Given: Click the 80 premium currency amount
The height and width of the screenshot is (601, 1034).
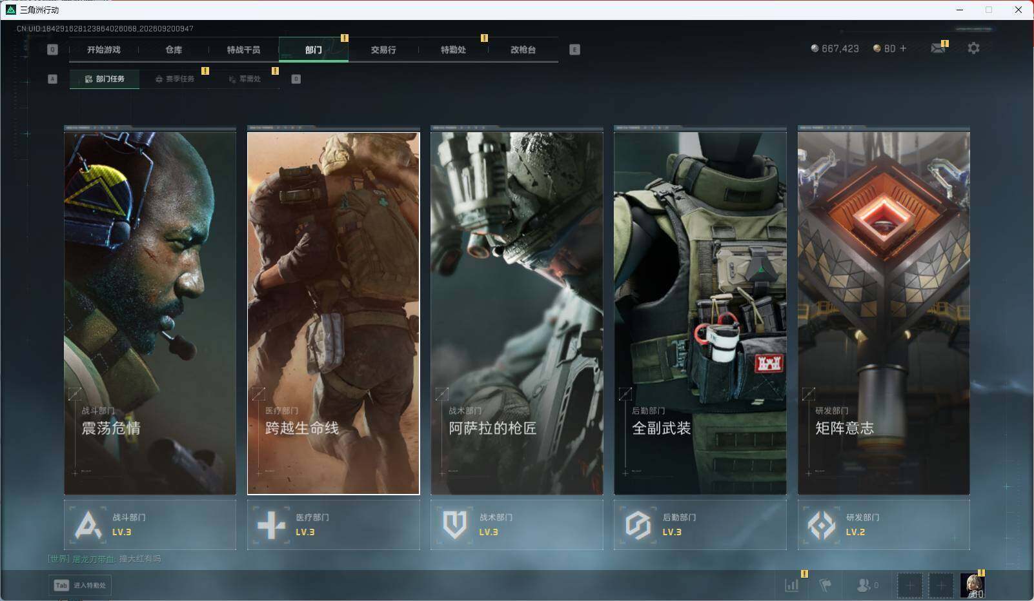Looking at the screenshot, I should (889, 48).
